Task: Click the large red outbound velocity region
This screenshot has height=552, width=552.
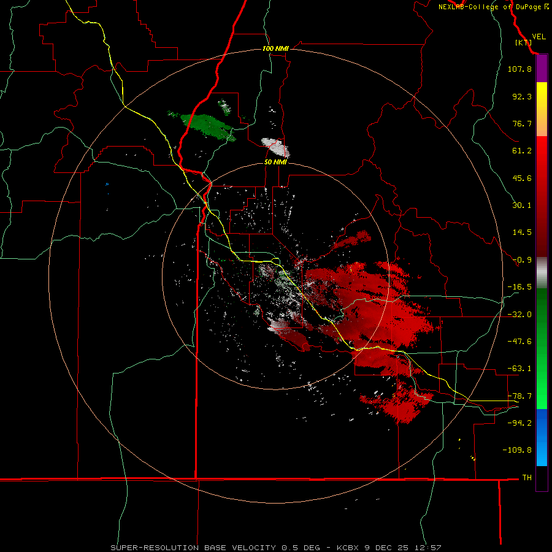Action: 373,310
